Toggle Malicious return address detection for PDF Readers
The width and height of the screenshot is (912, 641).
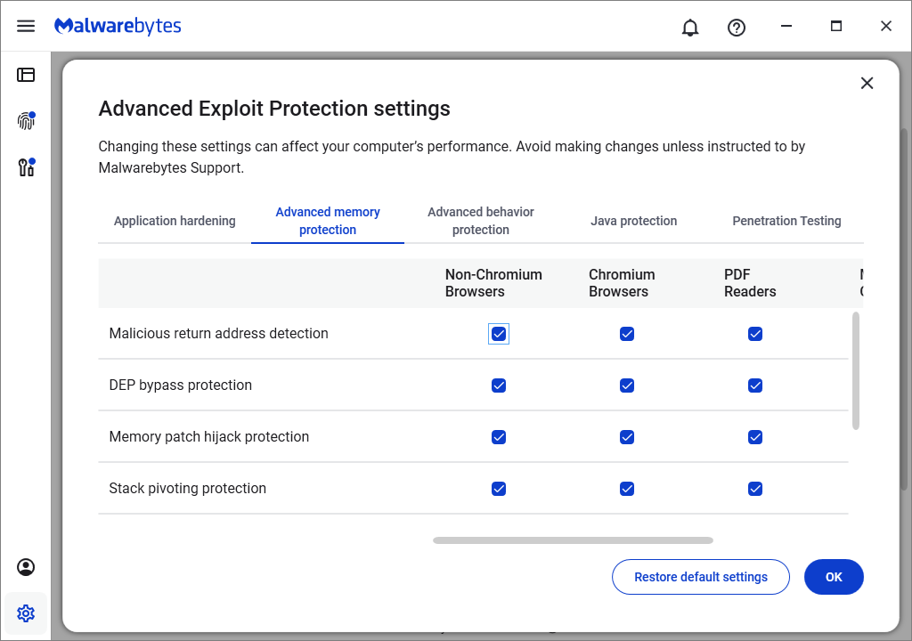pos(755,334)
